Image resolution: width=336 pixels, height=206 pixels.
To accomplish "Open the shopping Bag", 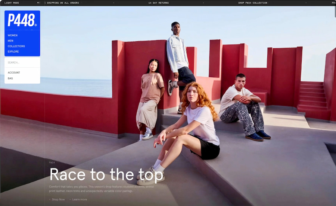I will (x=10, y=78).
